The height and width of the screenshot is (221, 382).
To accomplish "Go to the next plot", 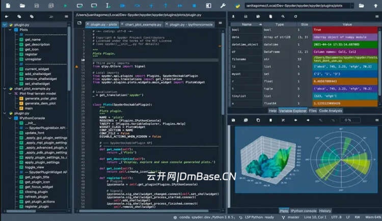I will tap(308, 120).
